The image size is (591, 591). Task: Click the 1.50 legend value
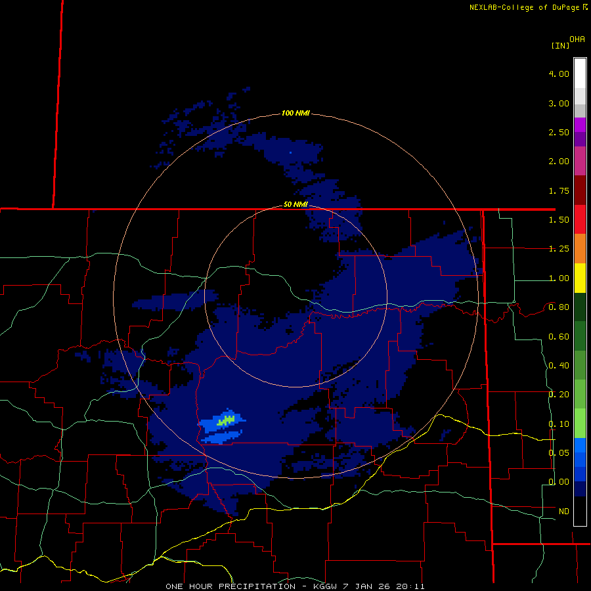tap(559, 220)
